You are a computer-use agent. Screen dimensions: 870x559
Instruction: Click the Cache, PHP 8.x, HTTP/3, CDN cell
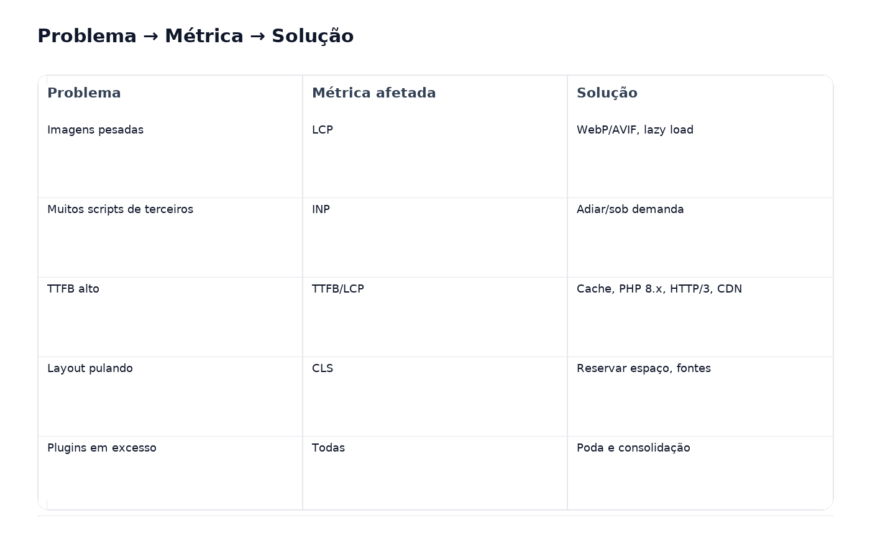(659, 289)
